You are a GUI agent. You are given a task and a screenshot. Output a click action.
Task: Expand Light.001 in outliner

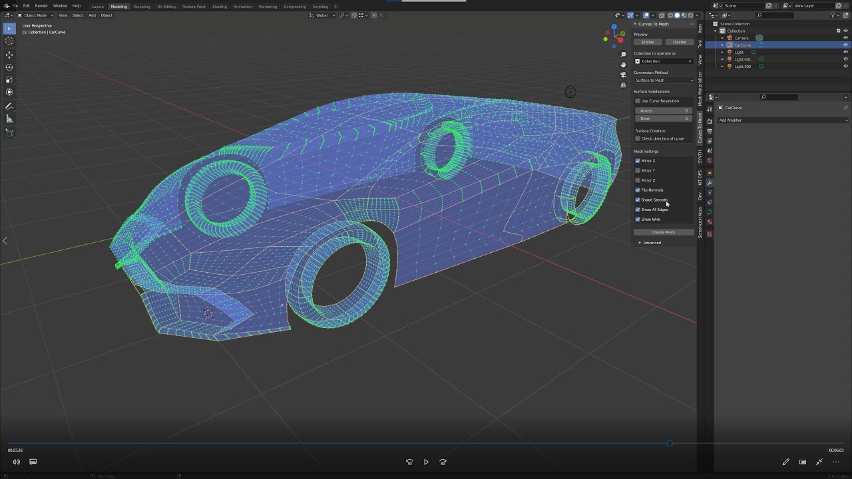(722, 59)
